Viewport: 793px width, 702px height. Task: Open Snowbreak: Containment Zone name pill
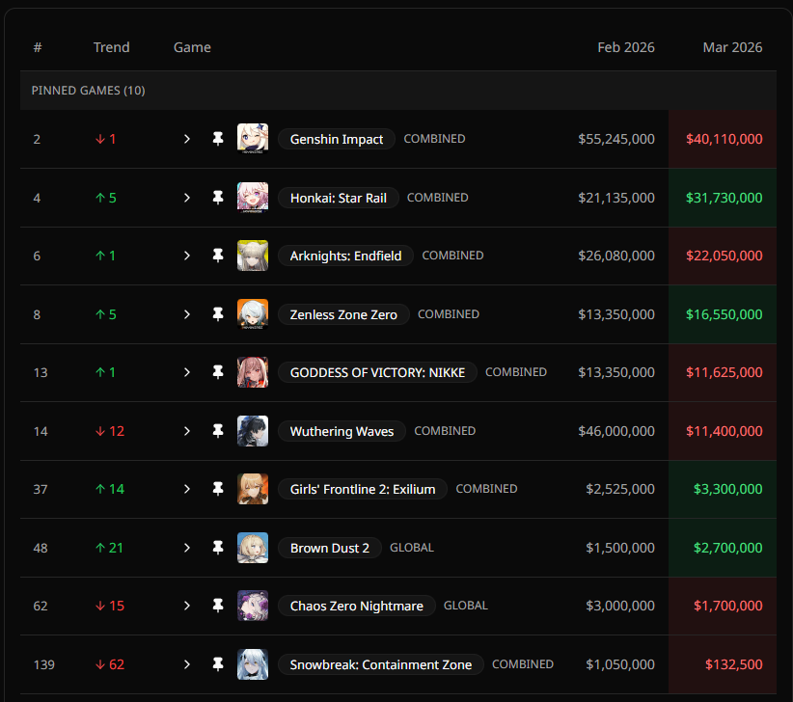tap(381, 664)
